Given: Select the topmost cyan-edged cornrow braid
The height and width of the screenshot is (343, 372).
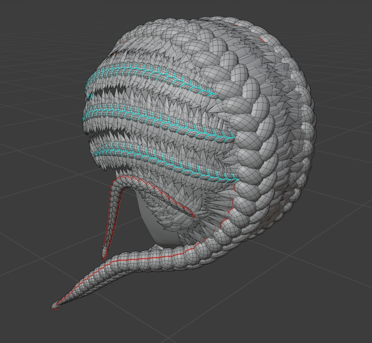Looking at the screenshot, I should [152, 74].
